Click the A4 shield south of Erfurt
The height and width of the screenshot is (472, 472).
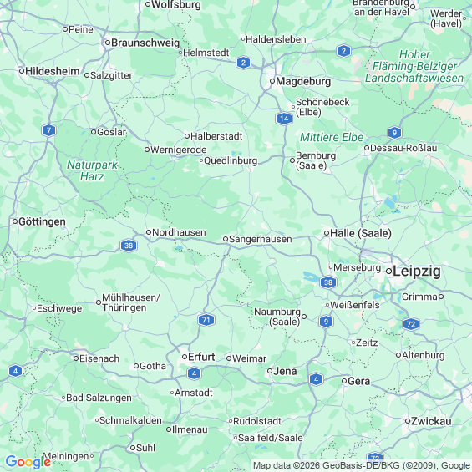coord(194,373)
